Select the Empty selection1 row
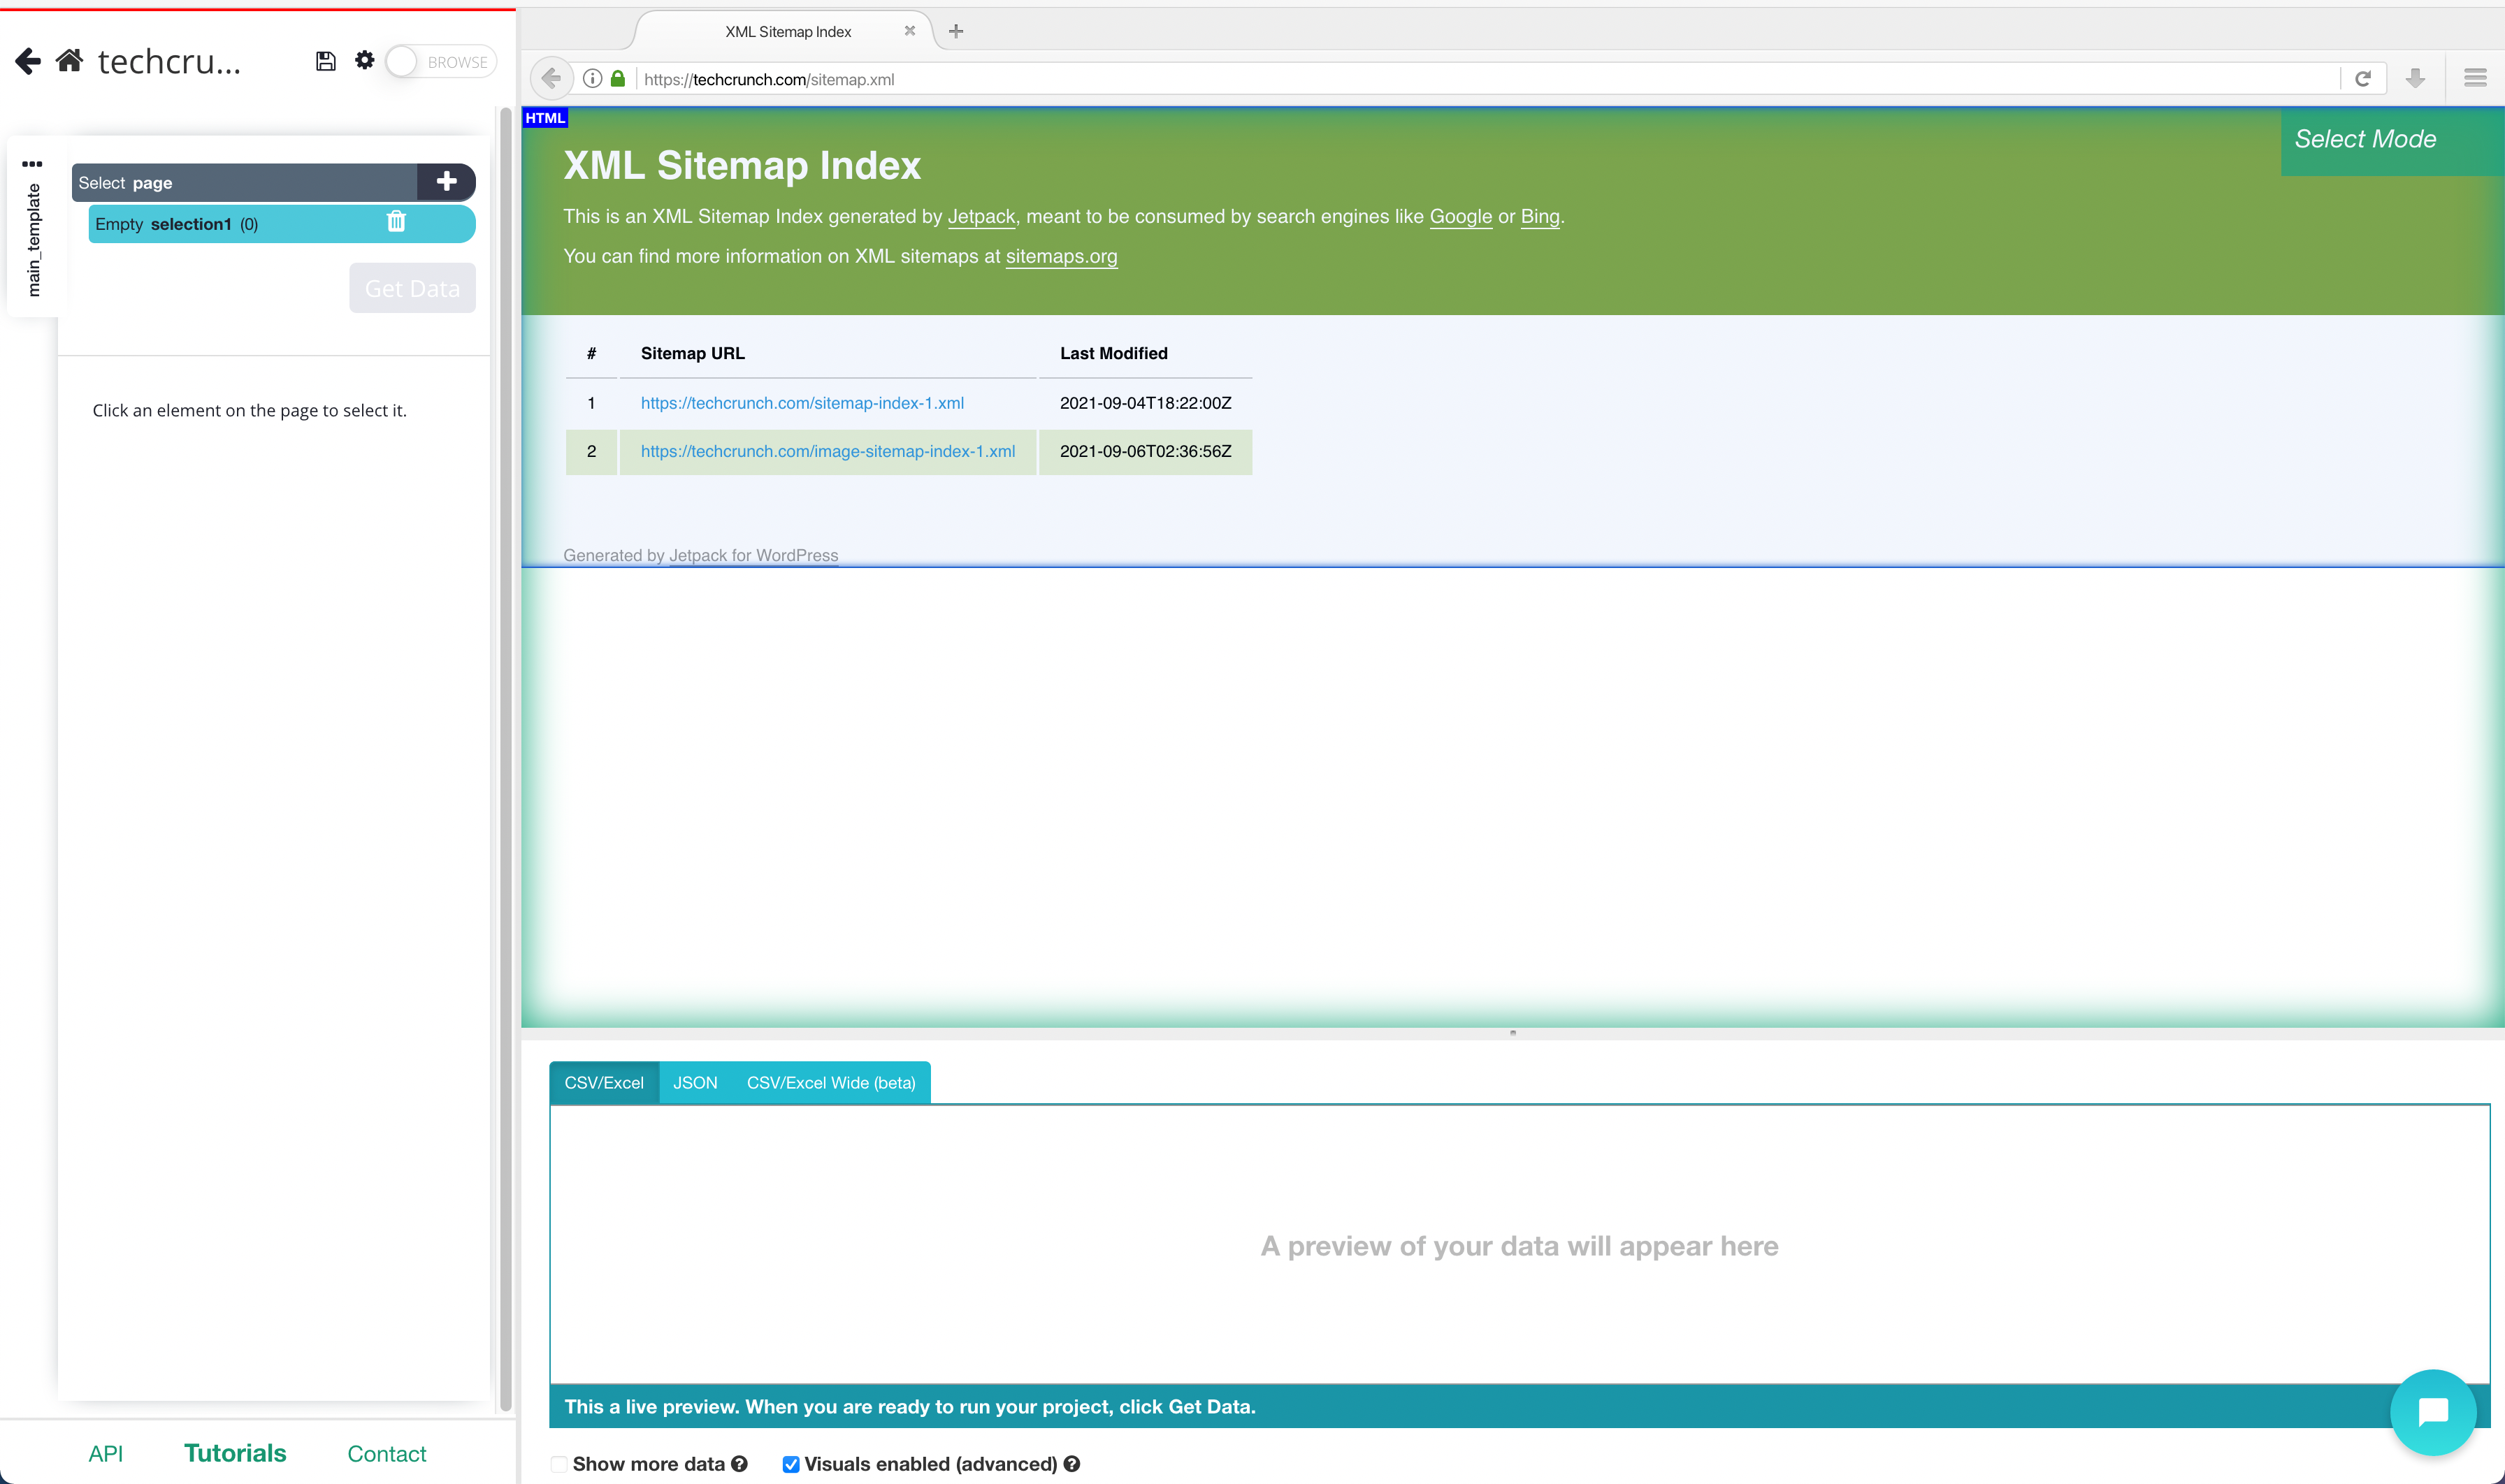The width and height of the screenshot is (2505, 1484). pos(281,224)
